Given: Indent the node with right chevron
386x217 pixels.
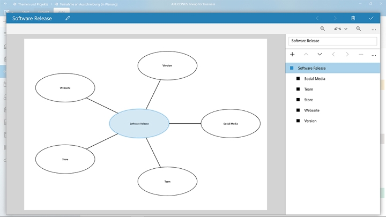Looking at the screenshot, I should (347, 54).
